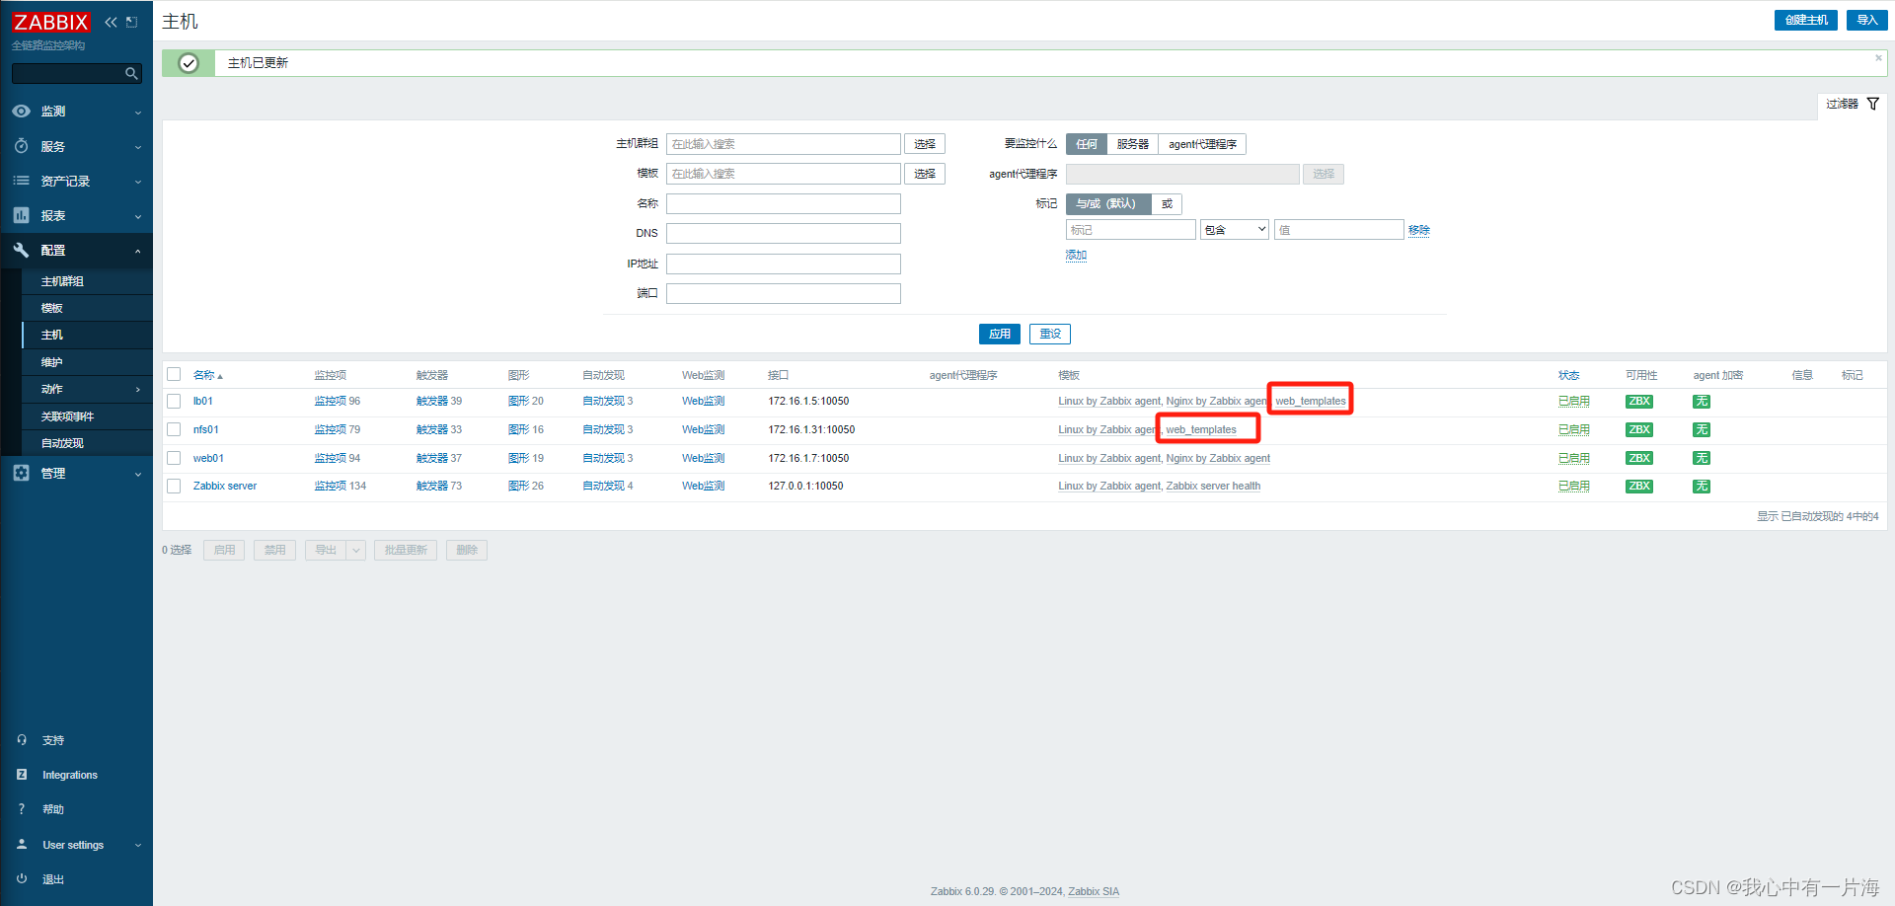The image size is (1895, 906).
Task: Click 已启用 status for nfs01
Action: click(x=1573, y=429)
